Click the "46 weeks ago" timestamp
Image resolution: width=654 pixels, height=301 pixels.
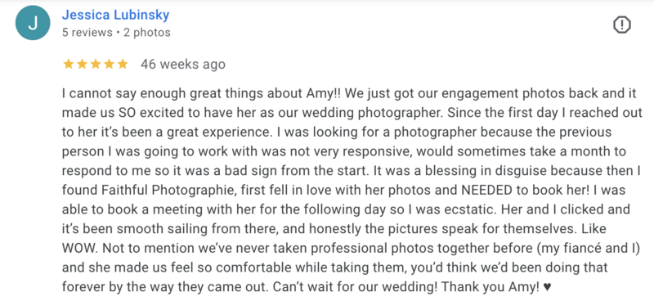pyautogui.click(x=182, y=65)
